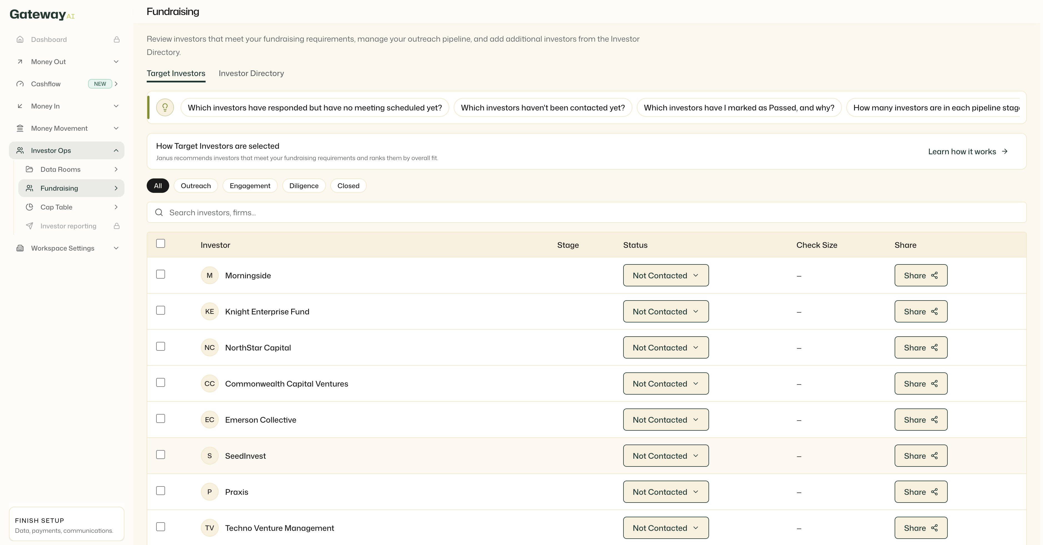Filter by Outreach stage

click(x=196, y=186)
